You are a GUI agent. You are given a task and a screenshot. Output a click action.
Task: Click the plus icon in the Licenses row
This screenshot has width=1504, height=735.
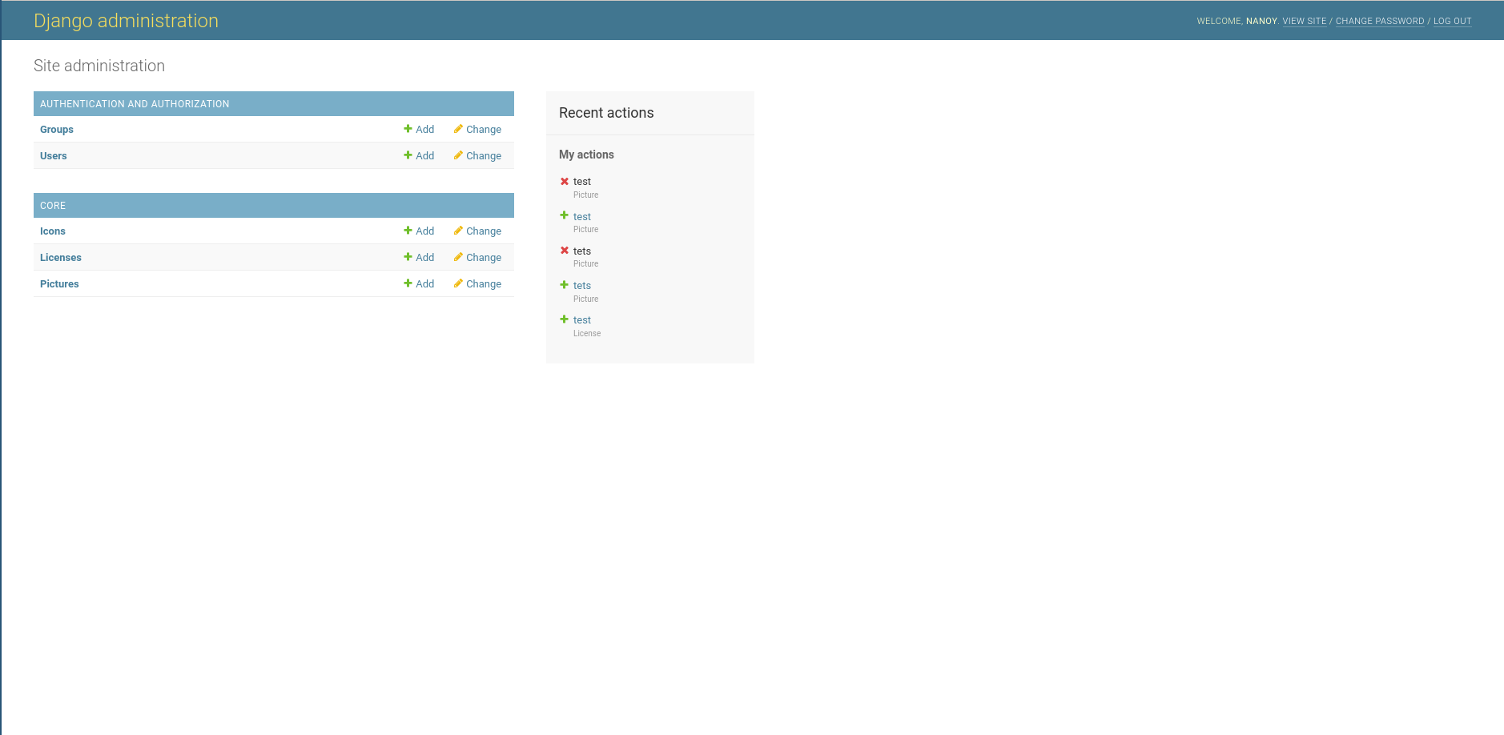click(x=408, y=257)
